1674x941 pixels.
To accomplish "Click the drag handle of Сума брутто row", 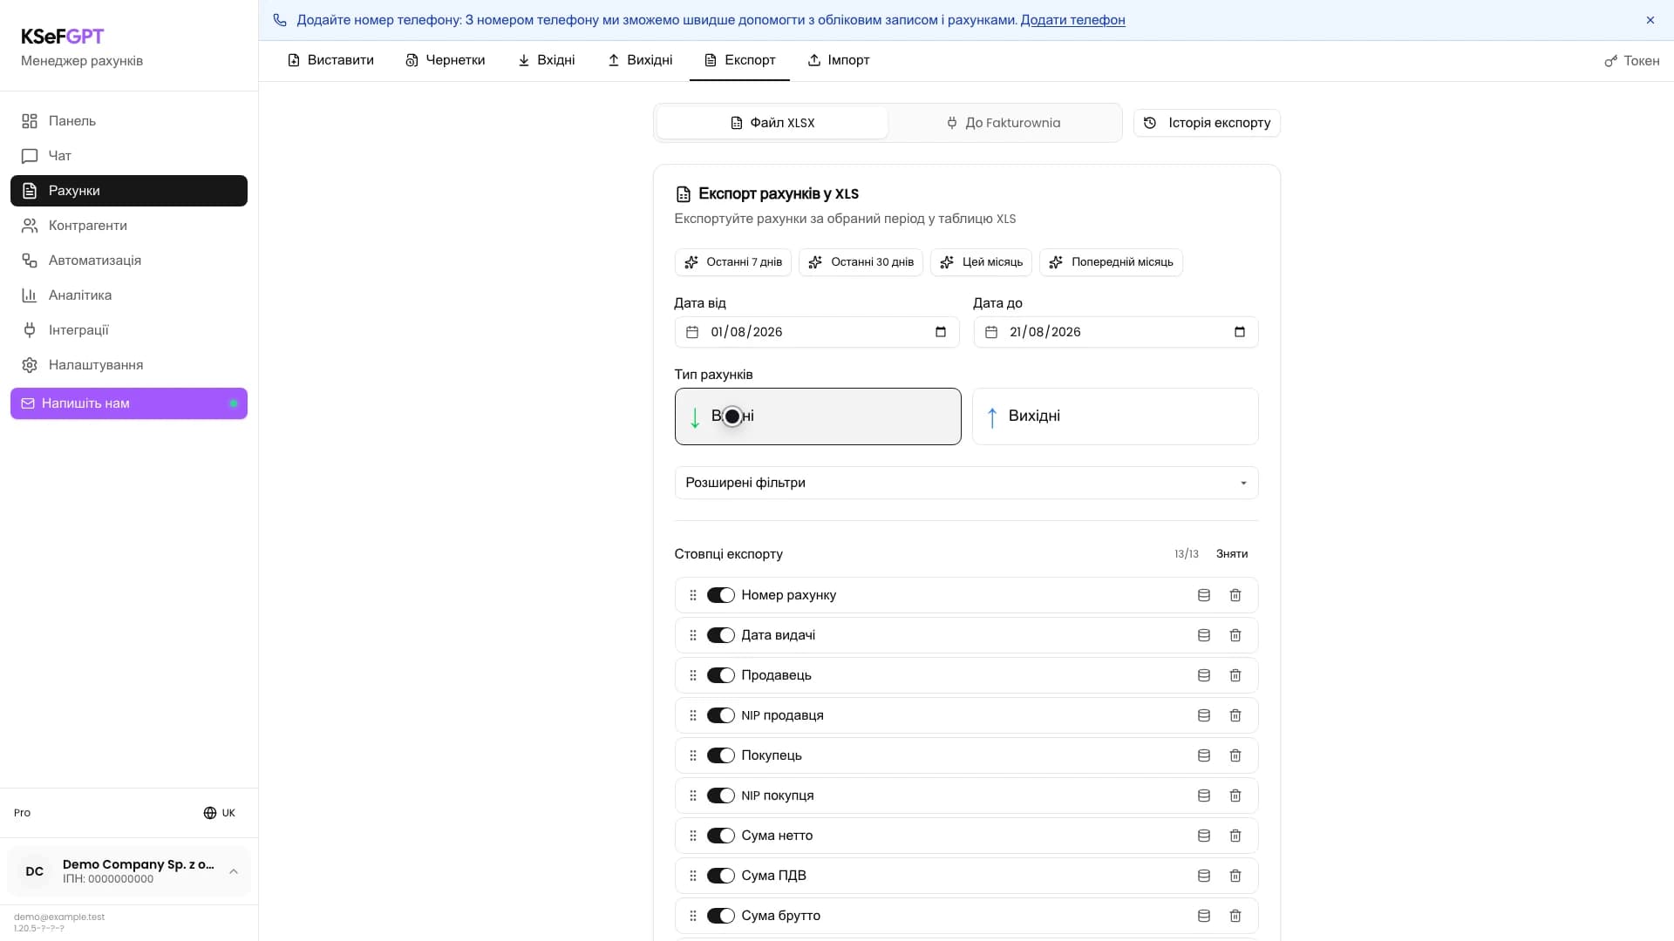I will (693, 916).
